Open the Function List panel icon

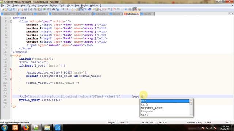pos(101,9)
